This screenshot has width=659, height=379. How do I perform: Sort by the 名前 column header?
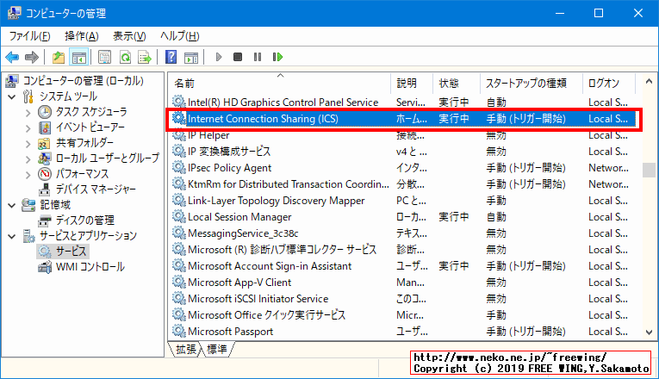(x=280, y=83)
